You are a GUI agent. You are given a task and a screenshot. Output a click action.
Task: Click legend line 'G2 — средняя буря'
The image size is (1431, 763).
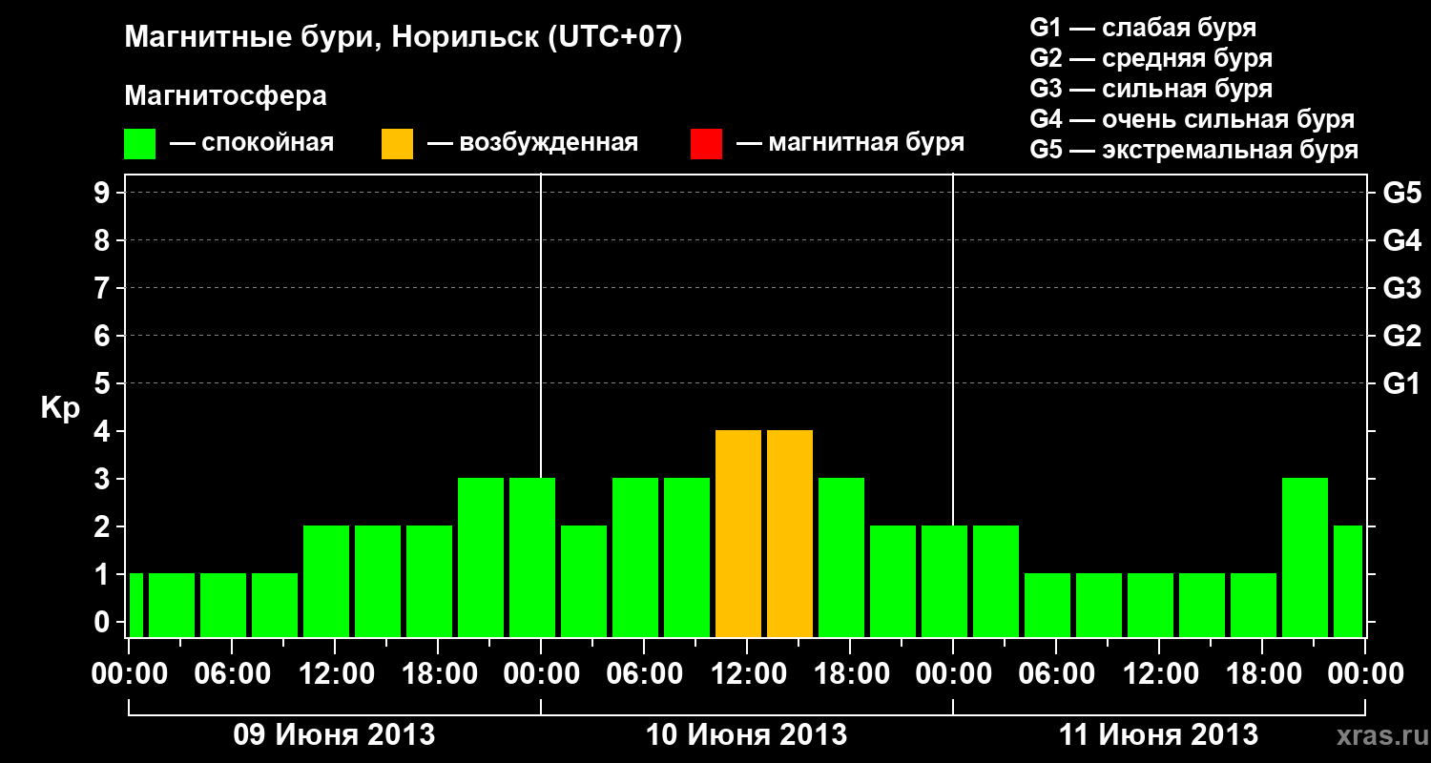pyautogui.click(x=1151, y=58)
